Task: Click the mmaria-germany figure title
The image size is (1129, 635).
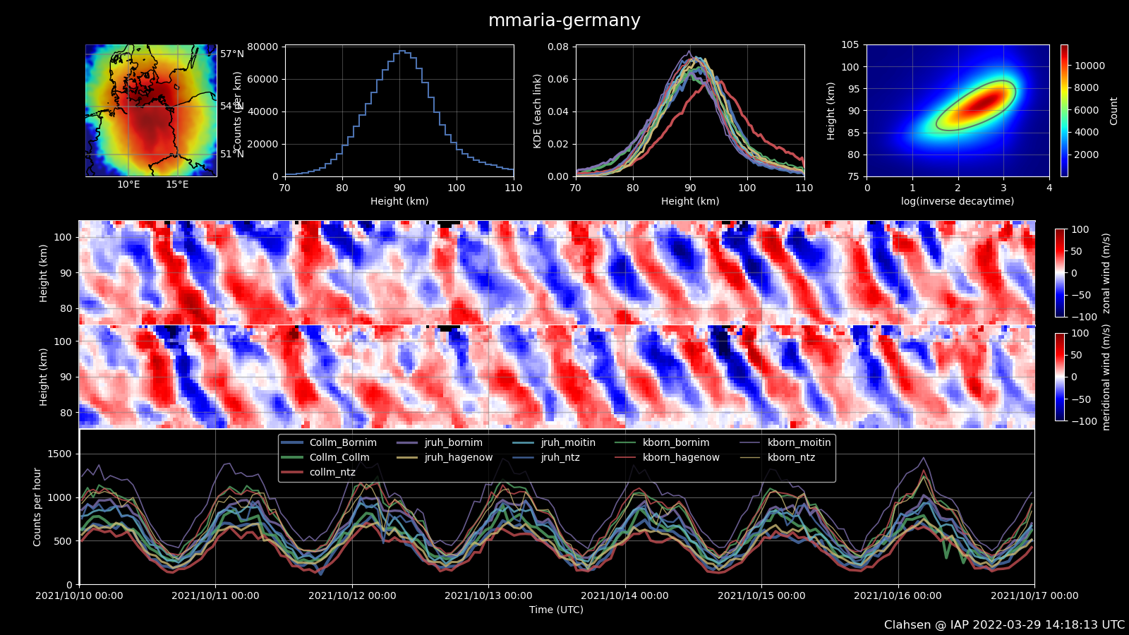Action: pos(564,20)
